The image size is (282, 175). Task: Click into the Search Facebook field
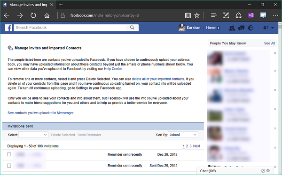coord(70,28)
